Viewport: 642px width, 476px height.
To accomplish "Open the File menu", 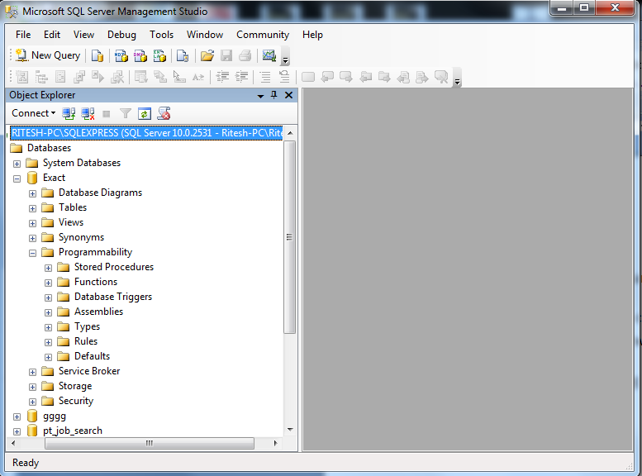I will click(23, 35).
